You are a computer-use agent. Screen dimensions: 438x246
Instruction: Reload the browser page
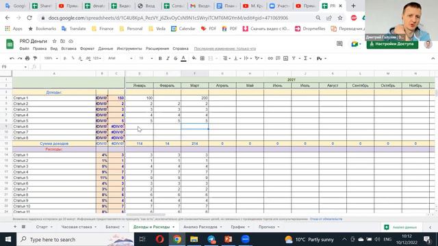29,18
